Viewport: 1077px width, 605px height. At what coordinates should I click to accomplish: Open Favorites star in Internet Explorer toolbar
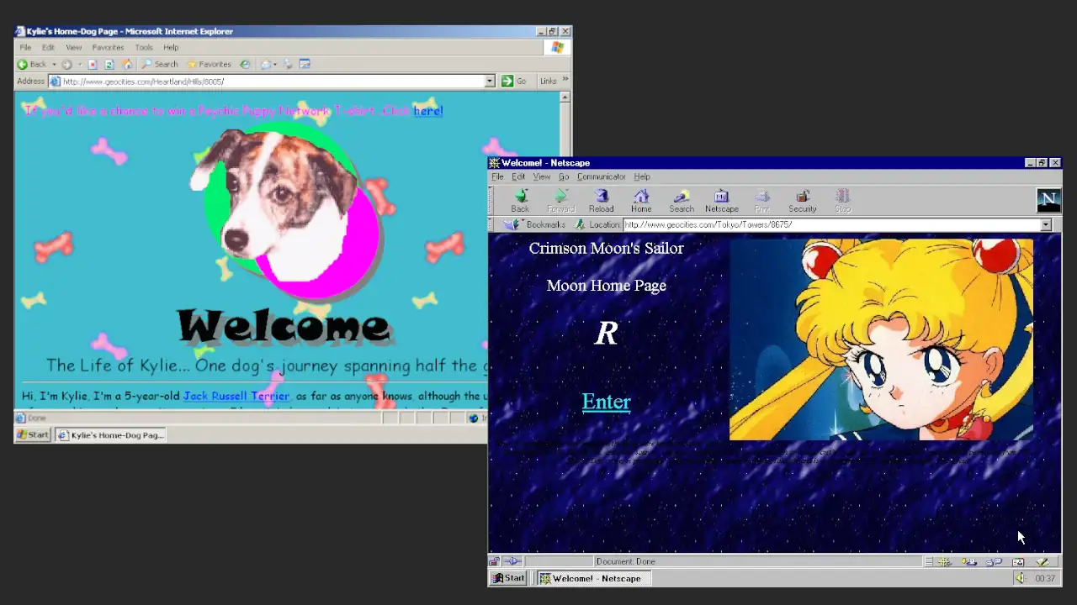209,65
